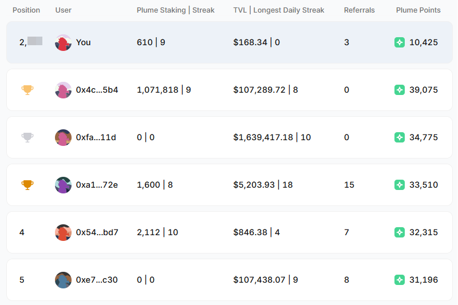
Task: Click the avatar of user 0xa1...72e
Action: click(x=63, y=185)
